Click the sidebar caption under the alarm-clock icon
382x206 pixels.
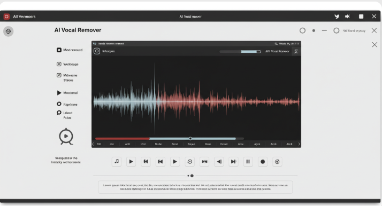[x=66, y=160]
